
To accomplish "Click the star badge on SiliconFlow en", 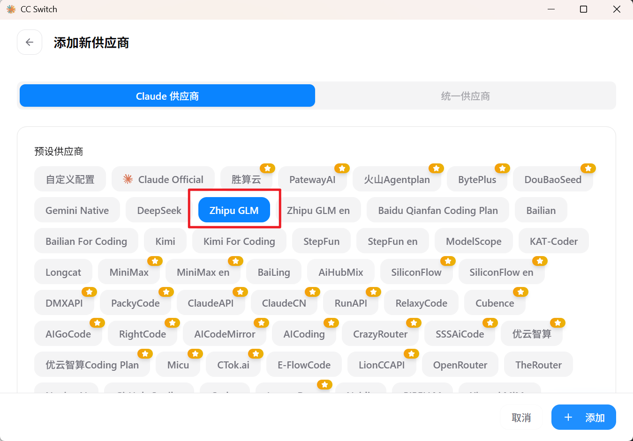I will click(x=540, y=261).
